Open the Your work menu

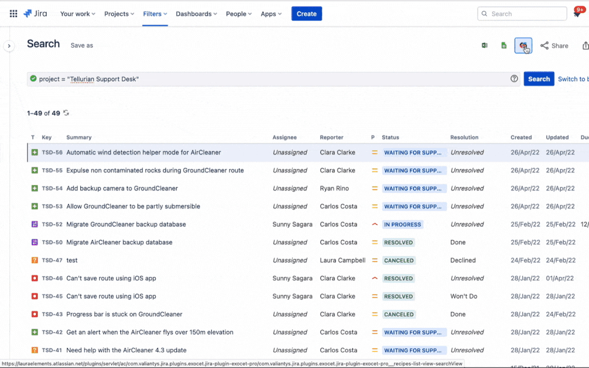click(x=78, y=14)
